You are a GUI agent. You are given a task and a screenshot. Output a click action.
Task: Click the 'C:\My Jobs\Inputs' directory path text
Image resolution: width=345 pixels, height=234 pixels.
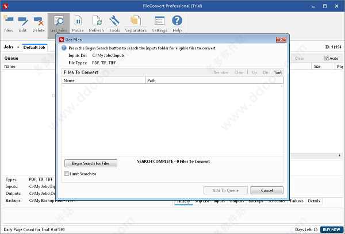108,55
